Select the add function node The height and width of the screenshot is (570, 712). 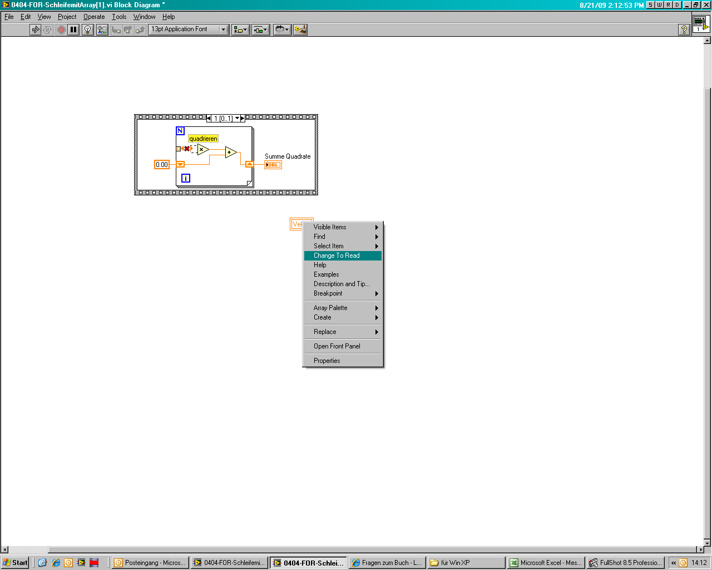coord(231,152)
